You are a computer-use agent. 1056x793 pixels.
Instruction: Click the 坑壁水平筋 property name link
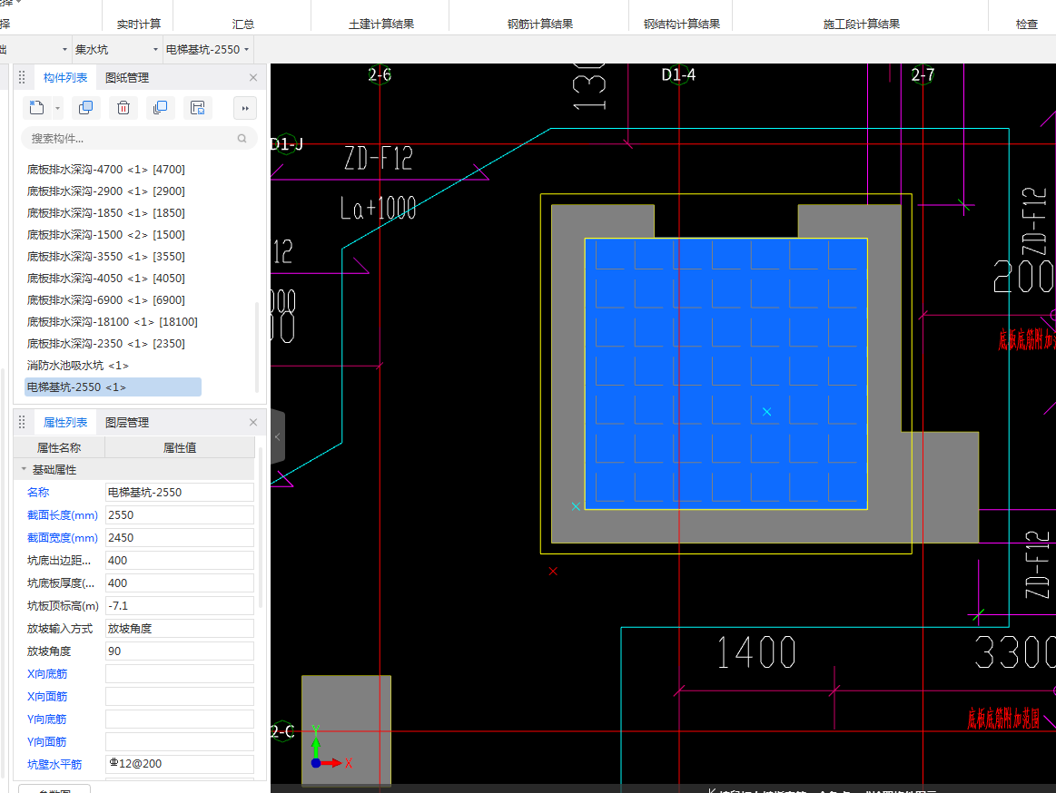tap(54, 764)
